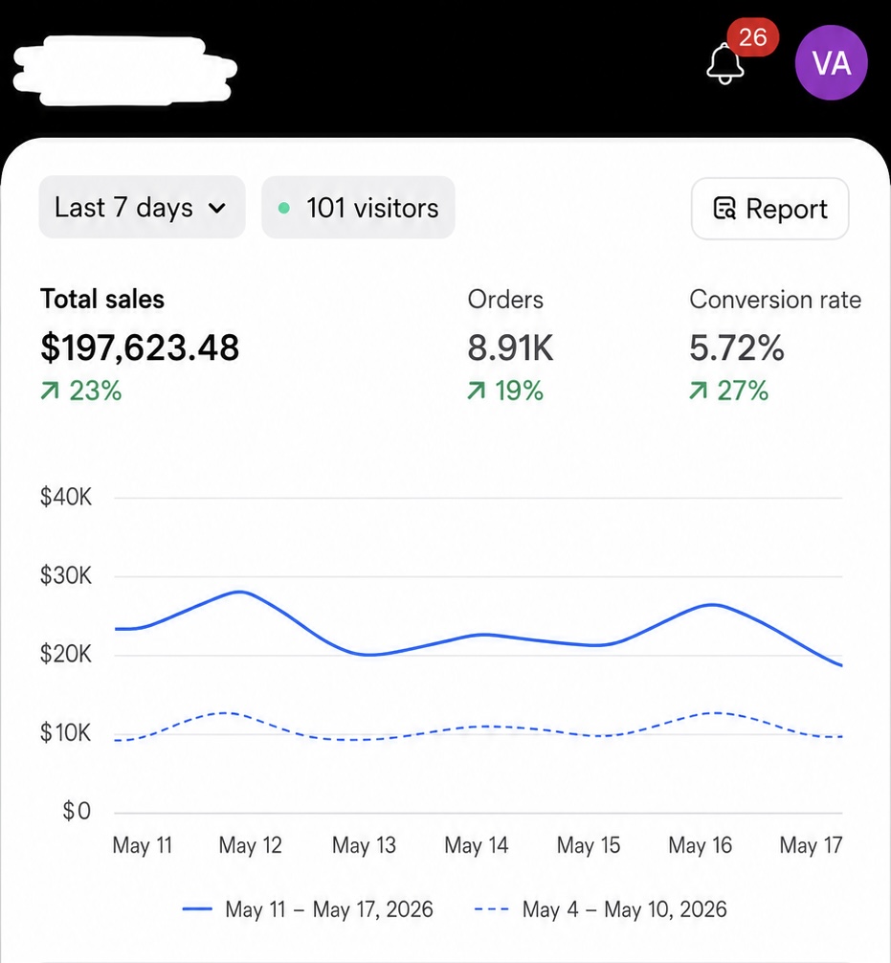This screenshot has width=891, height=963.
Task: Click the 8.91K orders value
Action: [510, 347]
